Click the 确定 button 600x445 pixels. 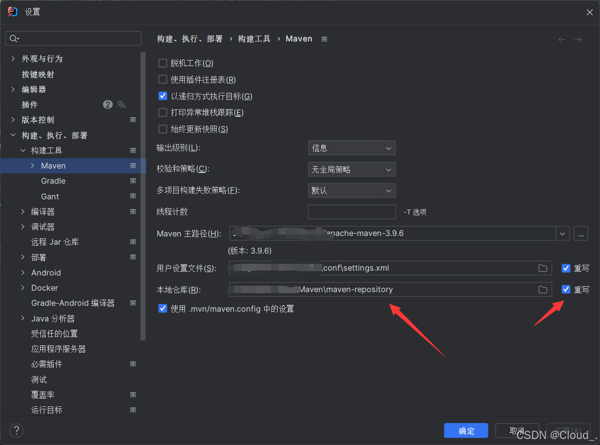[x=466, y=430]
